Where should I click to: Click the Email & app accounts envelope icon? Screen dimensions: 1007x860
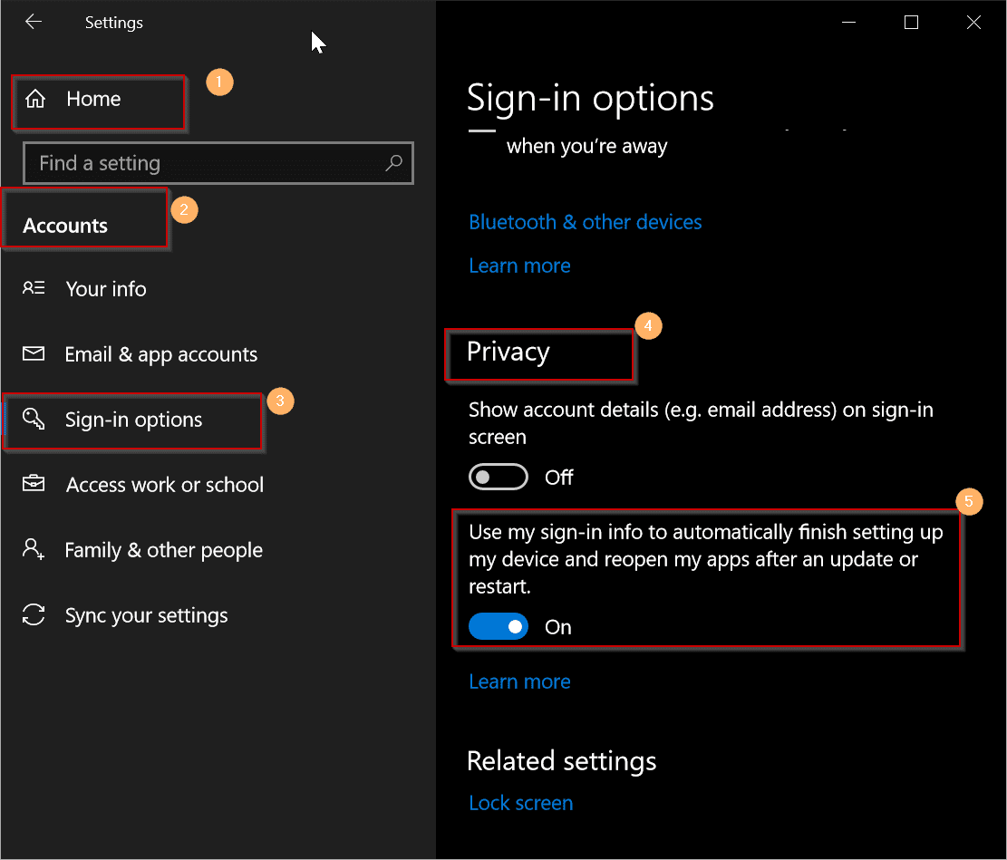point(34,353)
